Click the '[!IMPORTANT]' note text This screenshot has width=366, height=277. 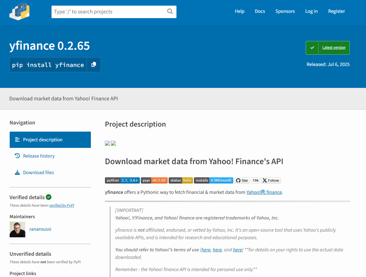(x=129, y=210)
